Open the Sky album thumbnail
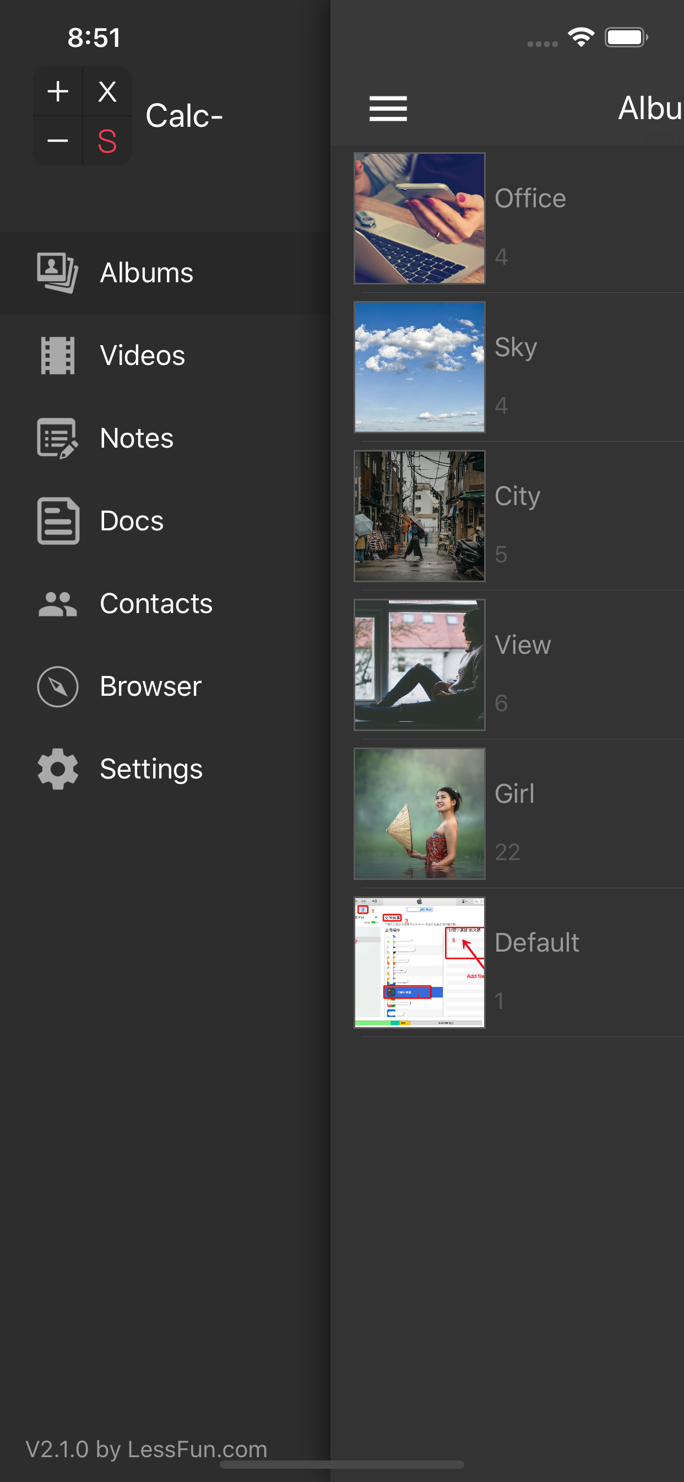Viewport: 684px width, 1482px height. [x=420, y=367]
